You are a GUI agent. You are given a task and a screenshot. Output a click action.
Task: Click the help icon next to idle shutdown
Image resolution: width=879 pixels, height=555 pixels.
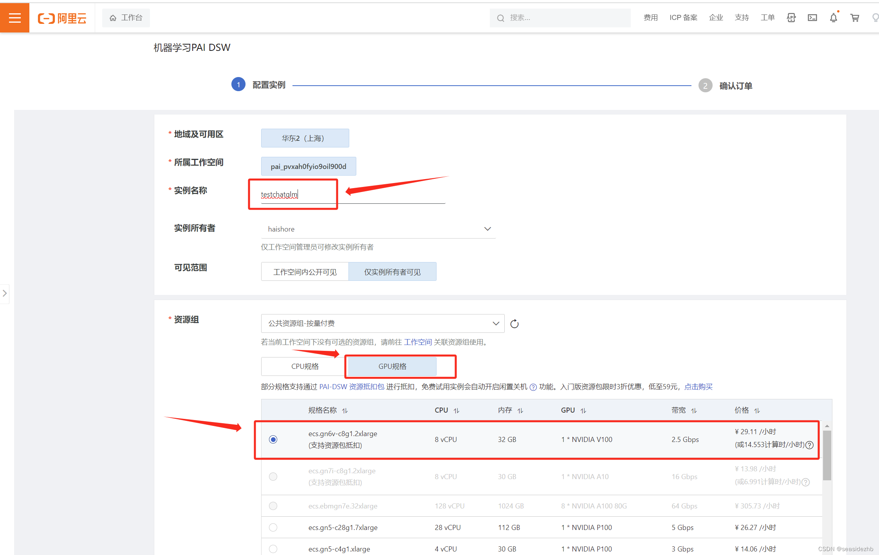[x=533, y=387]
